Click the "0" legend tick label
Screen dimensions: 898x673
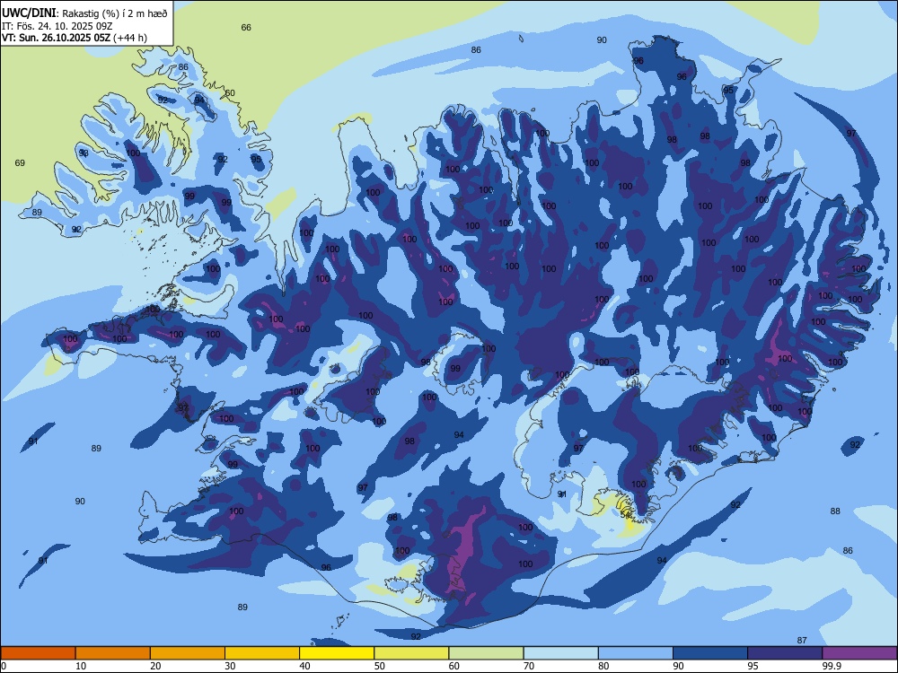(x=4, y=666)
